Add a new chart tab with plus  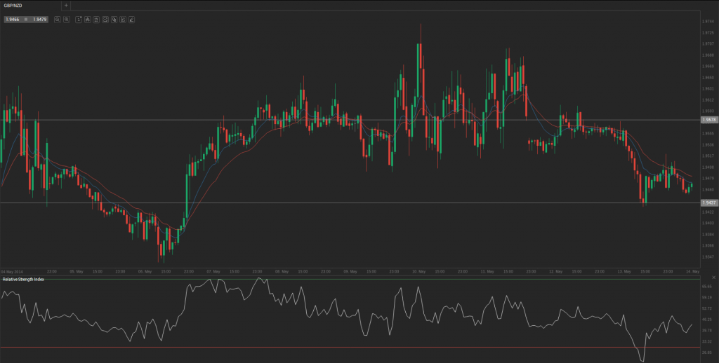click(x=66, y=5)
